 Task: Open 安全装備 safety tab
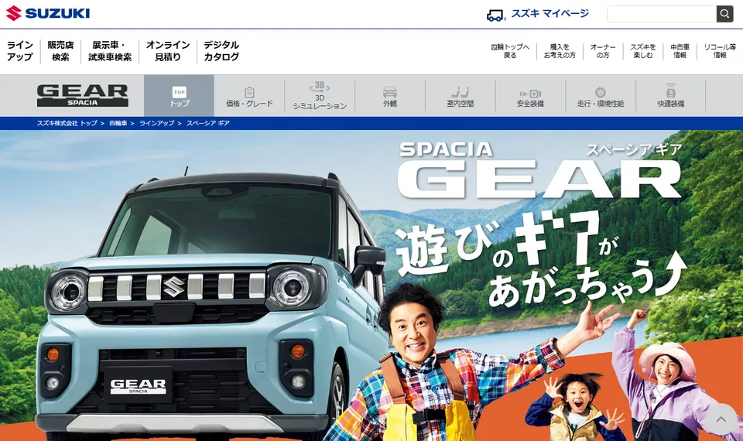coord(530,96)
